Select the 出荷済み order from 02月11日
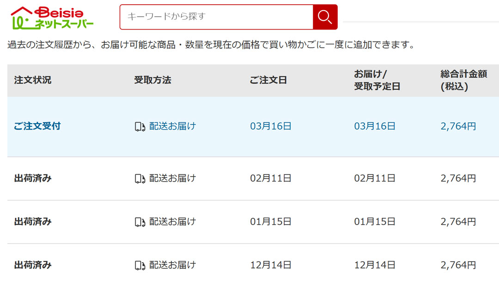The image size is (499, 286). (x=33, y=178)
